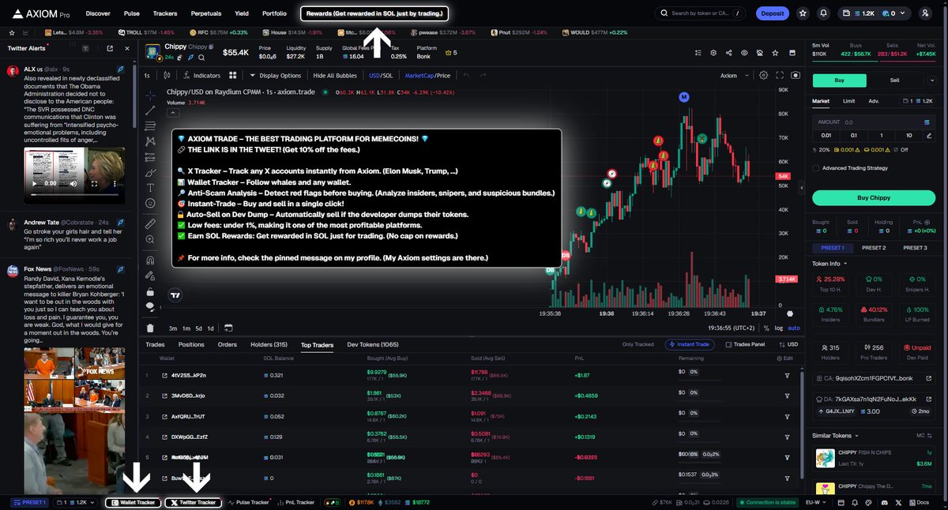
Task: Open the emoji sticker tool
Action: pos(151,204)
